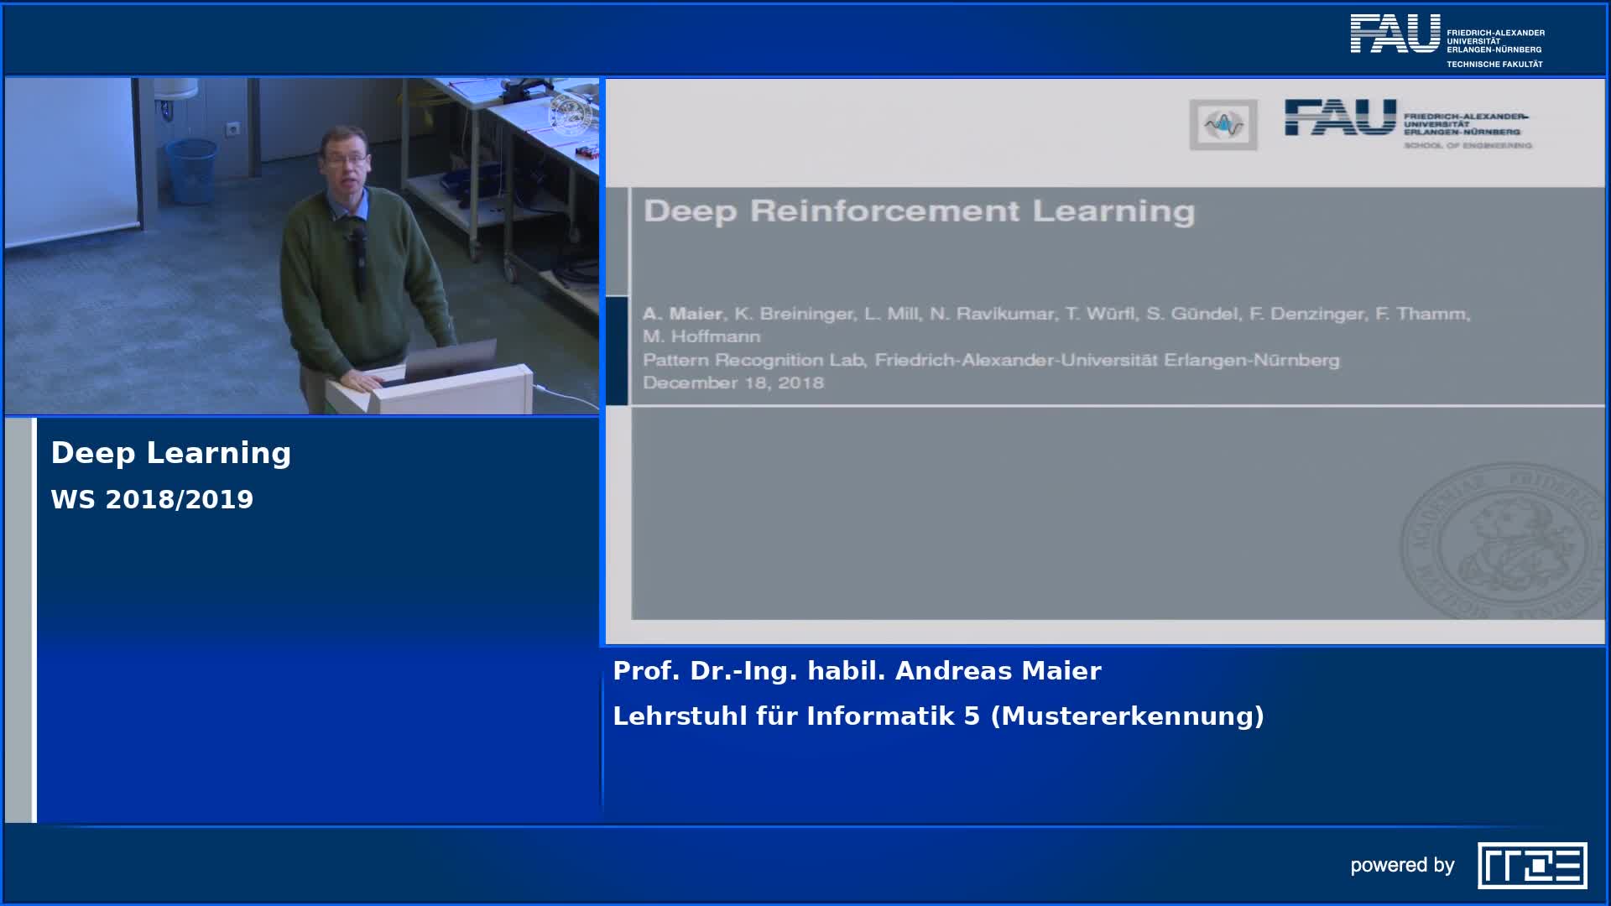
Task: Click the speaker video thumbnail
Action: [302, 246]
